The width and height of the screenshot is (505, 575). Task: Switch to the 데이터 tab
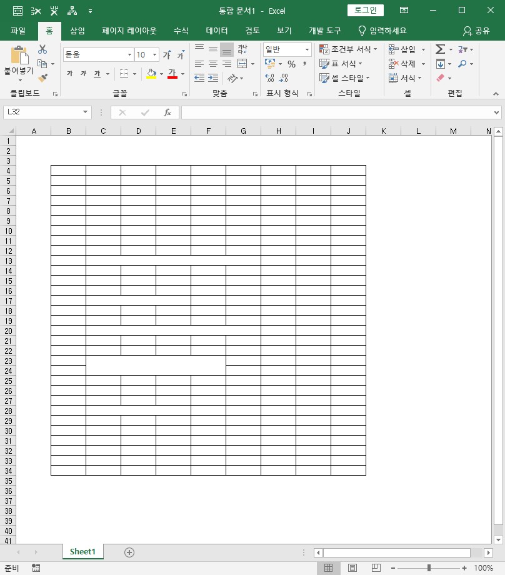point(217,31)
